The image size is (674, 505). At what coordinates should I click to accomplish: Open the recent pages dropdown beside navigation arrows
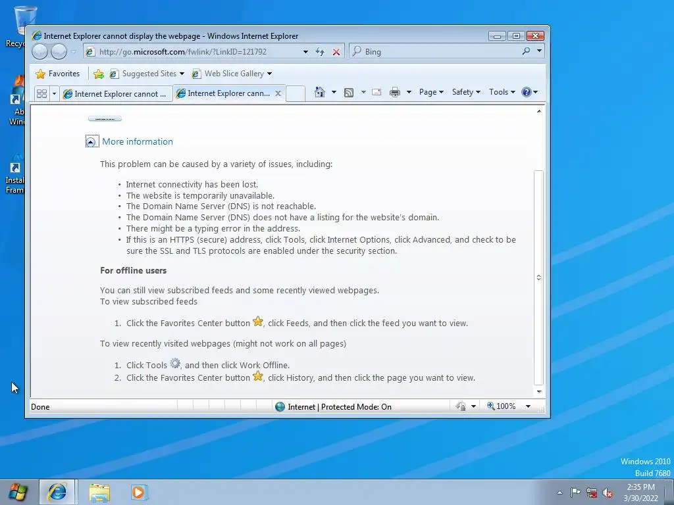(74, 52)
